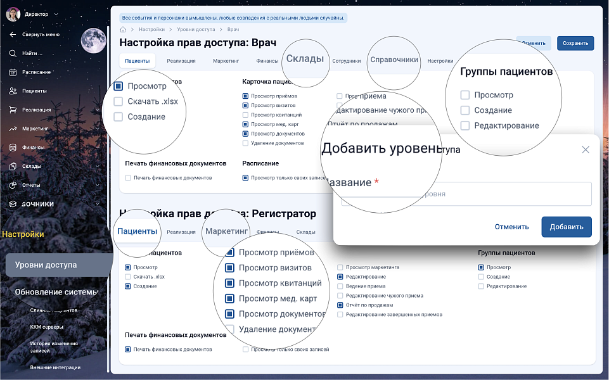Image resolution: width=609 pixels, height=380 pixels.
Task: Click the Финансы coins stack icon
Action: [13, 148]
